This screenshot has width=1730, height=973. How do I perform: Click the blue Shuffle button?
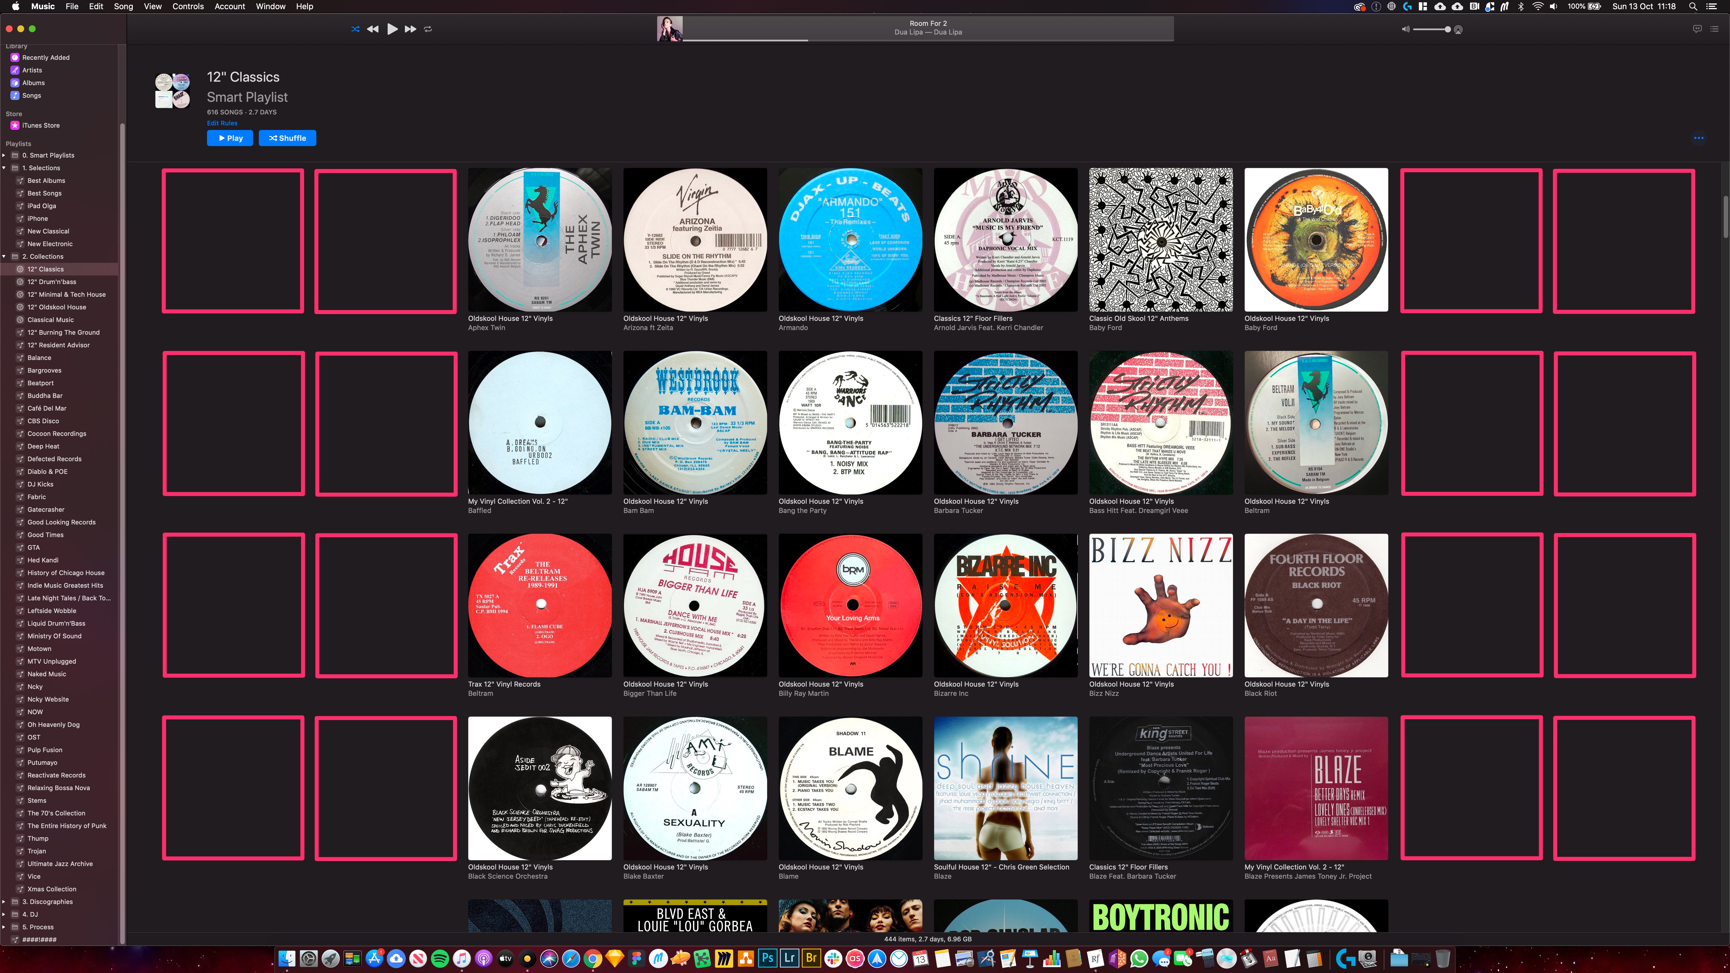pyautogui.click(x=288, y=138)
